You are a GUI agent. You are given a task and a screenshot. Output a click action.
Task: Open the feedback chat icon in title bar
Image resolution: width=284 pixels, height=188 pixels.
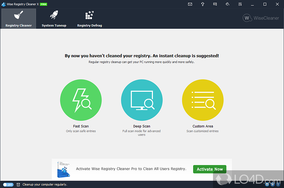[215, 4]
